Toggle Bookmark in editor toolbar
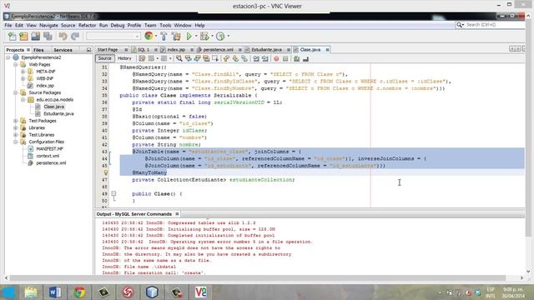Screen dimensions: 534x300 (x=244, y=59)
